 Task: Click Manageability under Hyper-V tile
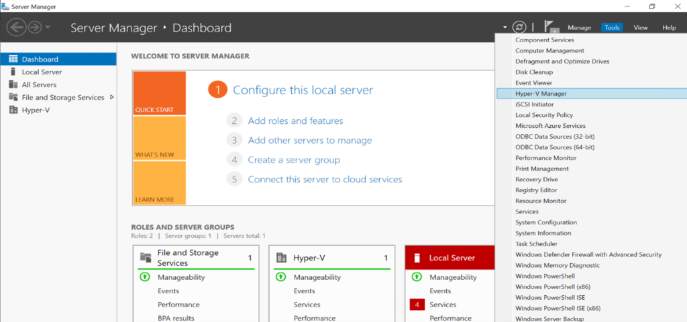click(317, 277)
